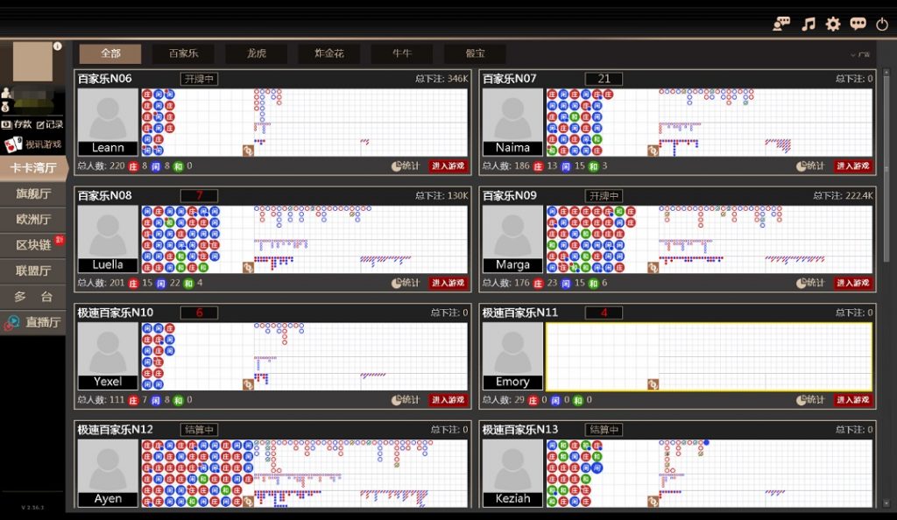This screenshot has width=897, height=520.
Task: Open the message bubble chat icon
Action: click(x=858, y=24)
